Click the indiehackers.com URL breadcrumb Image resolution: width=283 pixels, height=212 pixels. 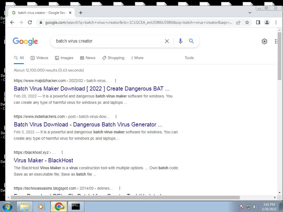click(62, 116)
